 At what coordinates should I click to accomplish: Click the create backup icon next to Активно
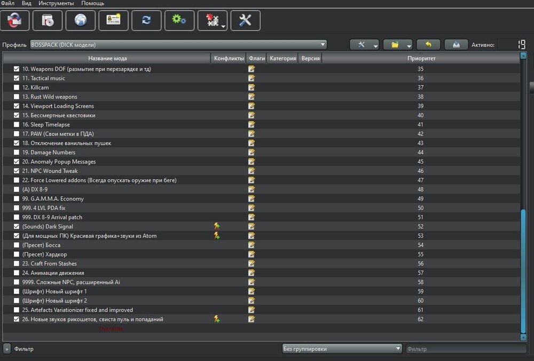click(456, 45)
